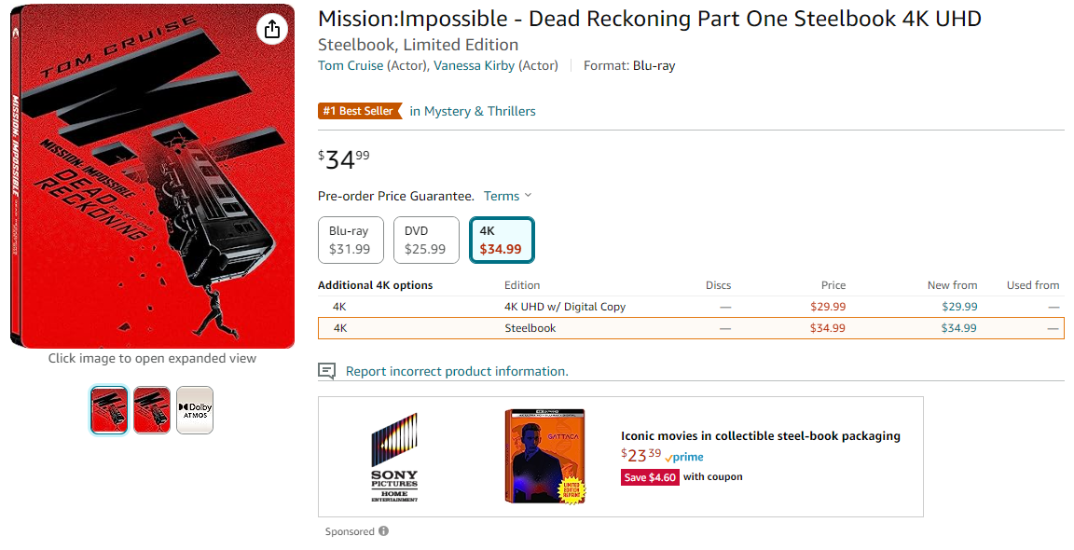Screen dimensions: 1074x550
Task: Select the DVD $25.99 format option
Action: pyautogui.click(x=425, y=241)
